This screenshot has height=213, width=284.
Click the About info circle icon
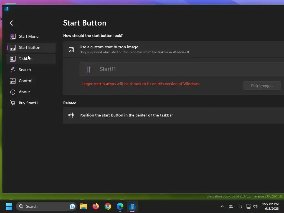[x=13, y=92]
